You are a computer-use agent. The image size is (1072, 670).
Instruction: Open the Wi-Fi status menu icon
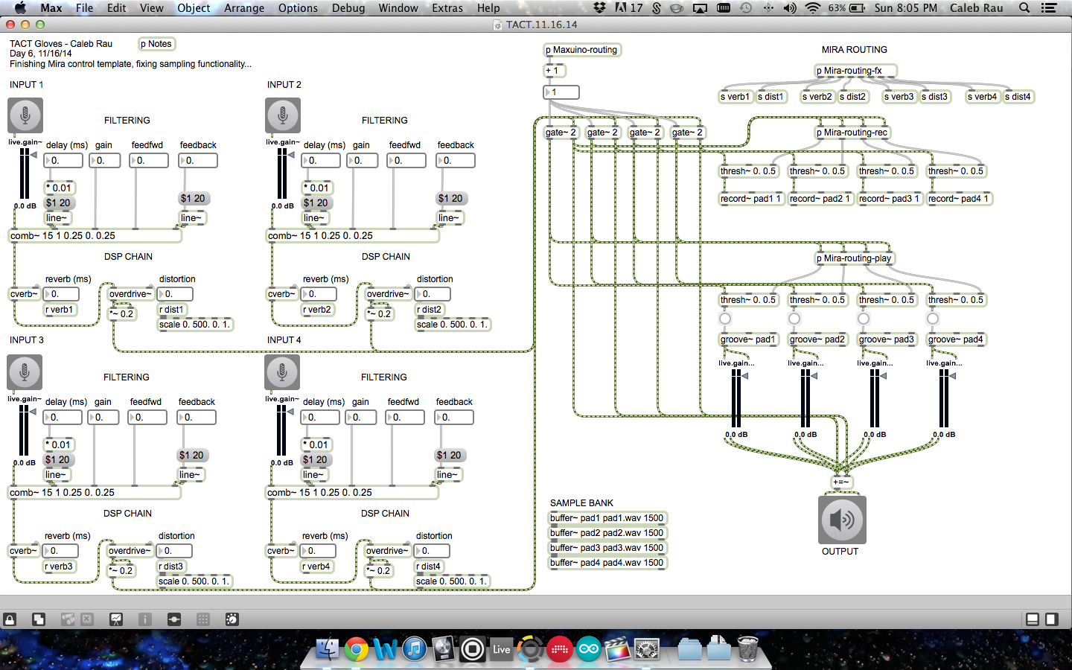[813, 8]
